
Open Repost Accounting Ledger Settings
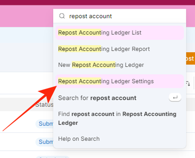[x=119, y=81]
